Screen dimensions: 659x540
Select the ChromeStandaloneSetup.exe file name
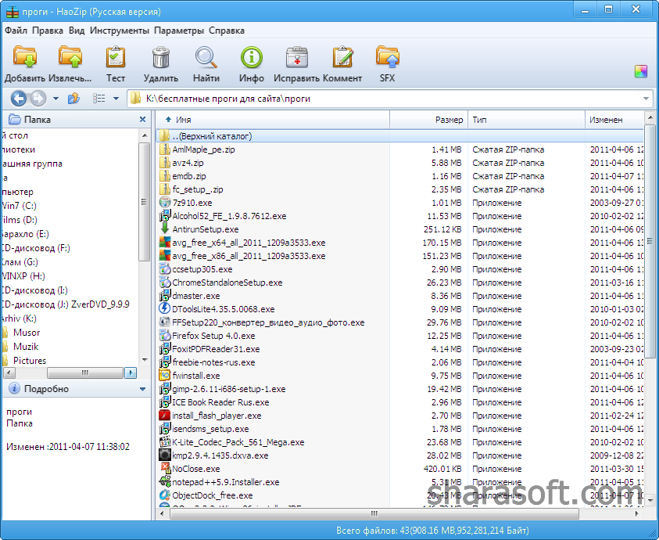point(227,283)
